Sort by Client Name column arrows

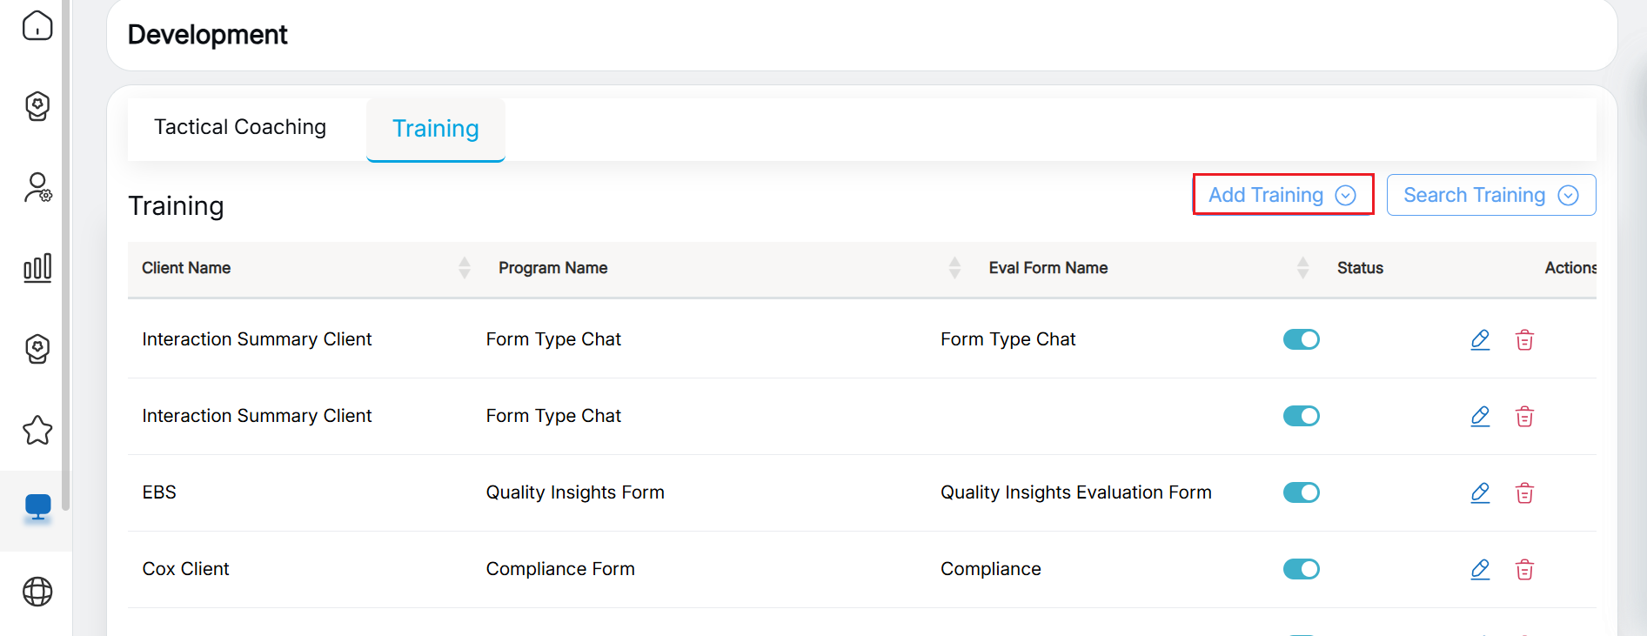465,268
